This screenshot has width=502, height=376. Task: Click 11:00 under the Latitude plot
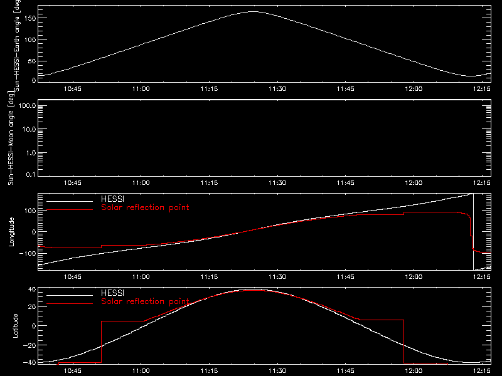tap(141, 371)
